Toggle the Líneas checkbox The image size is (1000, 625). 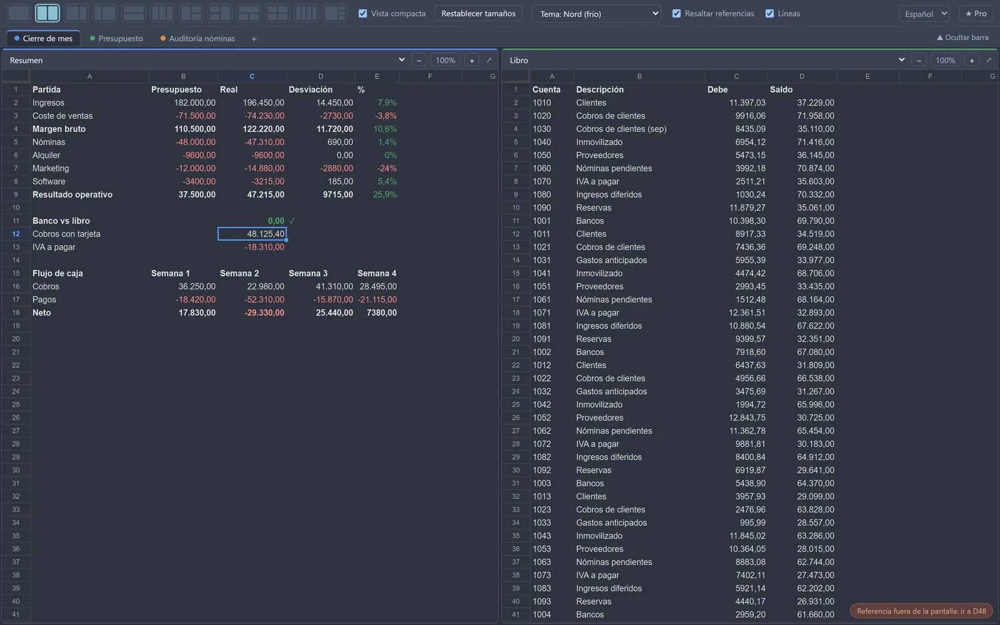(769, 13)
